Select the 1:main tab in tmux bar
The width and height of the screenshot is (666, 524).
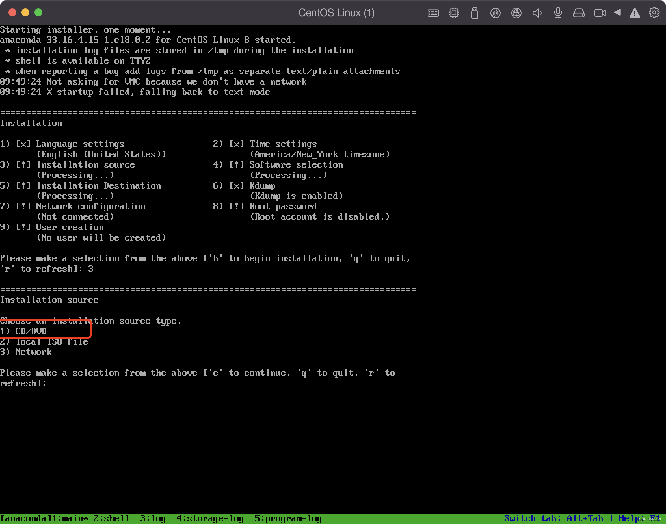tap(70, 518)
